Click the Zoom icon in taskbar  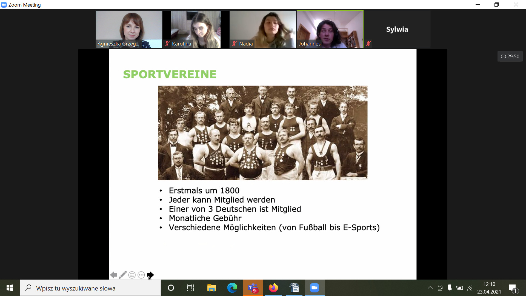tap(315, 288)
